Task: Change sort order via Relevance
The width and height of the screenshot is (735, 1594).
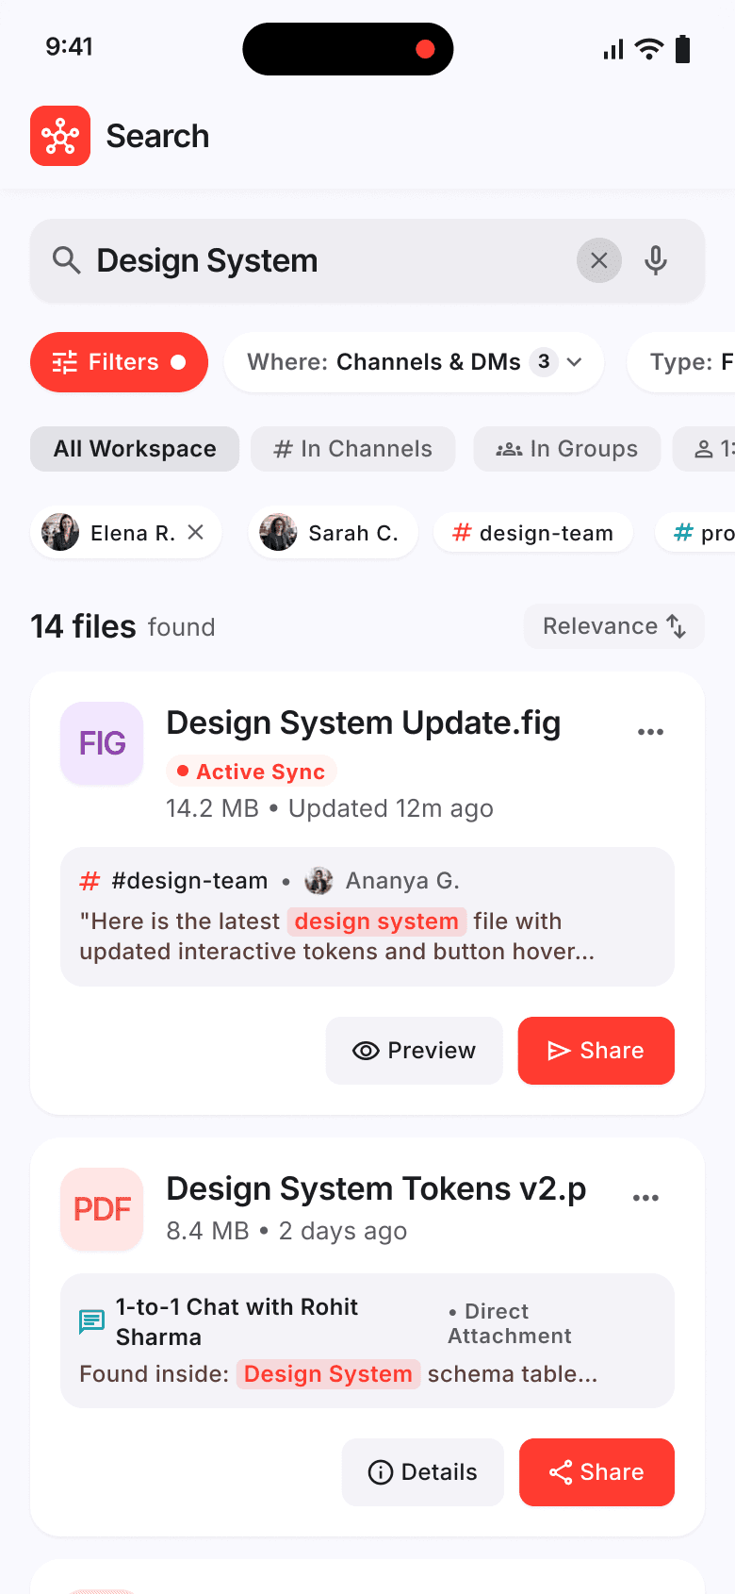Action: tap(614, 626)
